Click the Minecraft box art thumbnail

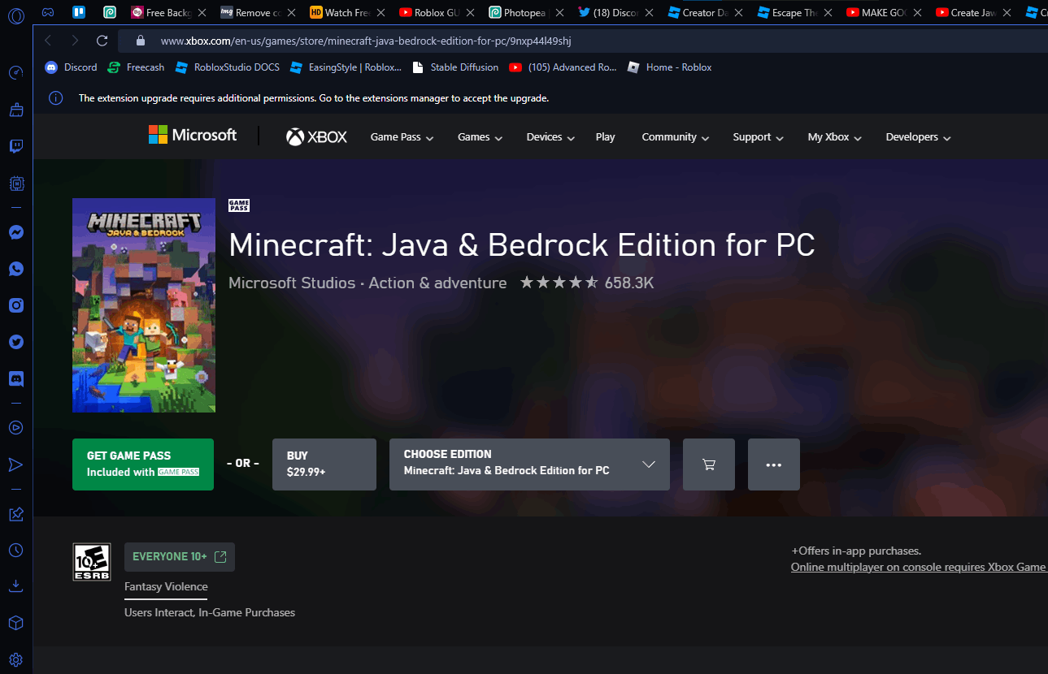tap(144, 305)
